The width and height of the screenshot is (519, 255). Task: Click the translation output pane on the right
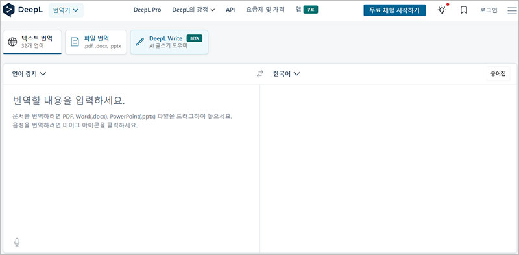click(388, 168)
